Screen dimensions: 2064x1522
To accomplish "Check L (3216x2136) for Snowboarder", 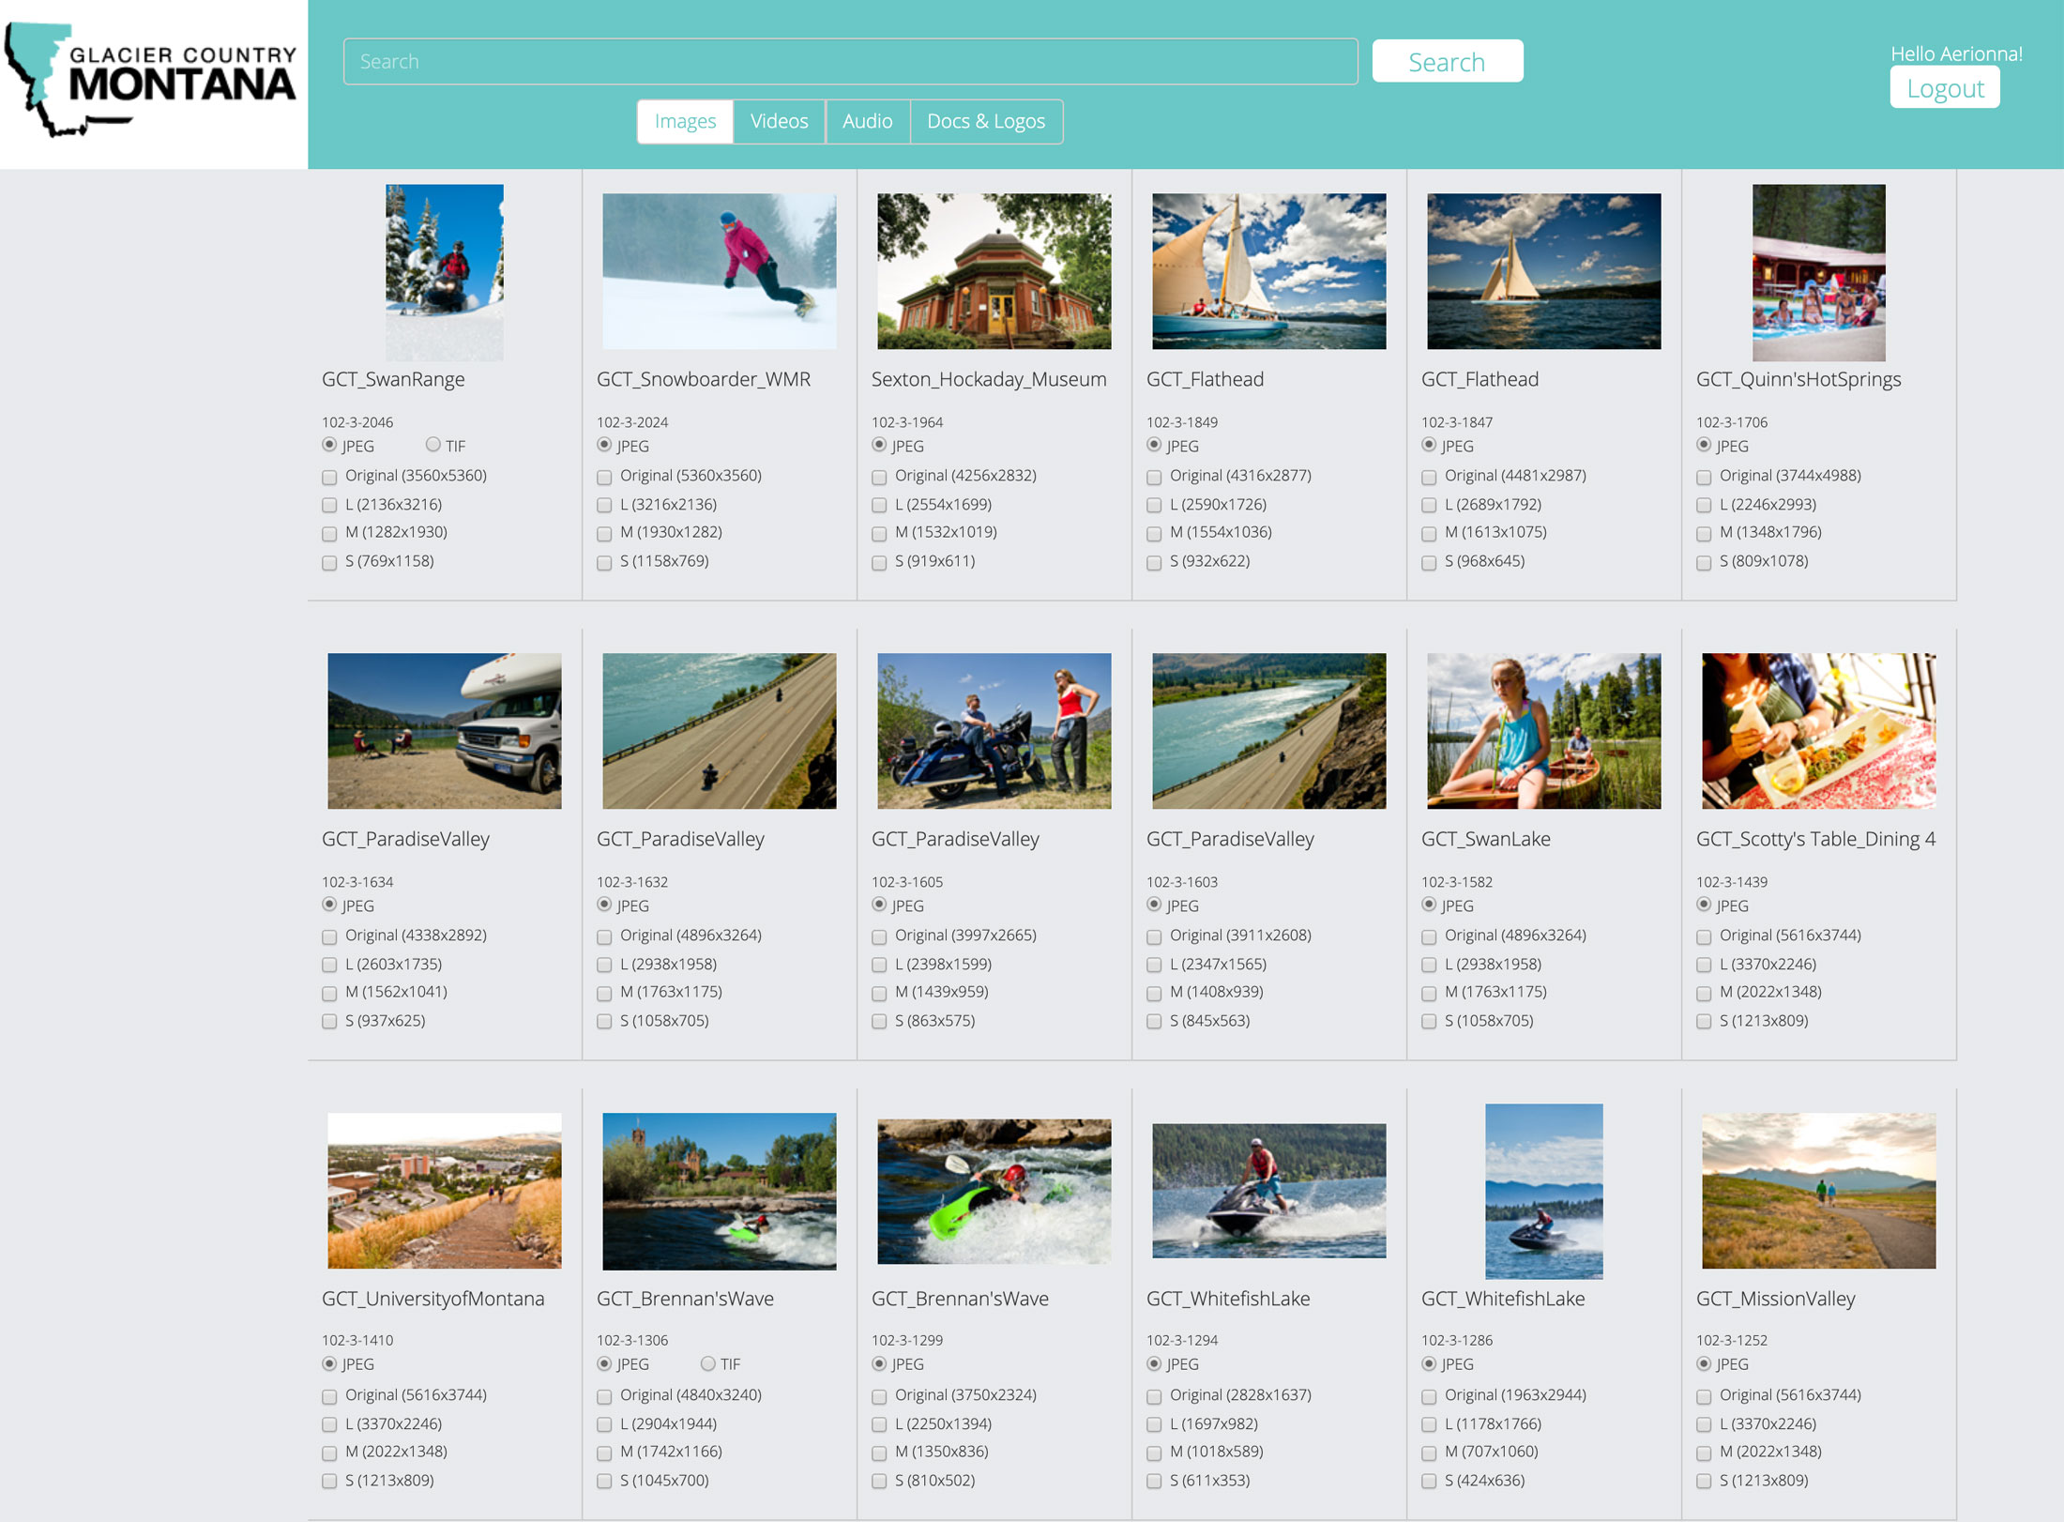I will 604,505.
